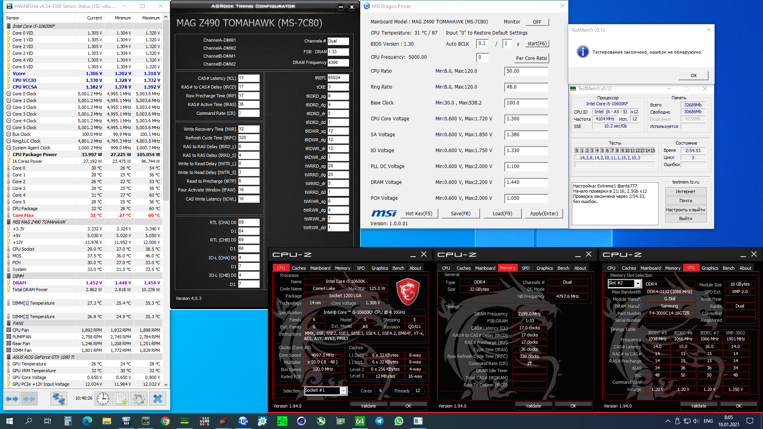This screenshot has height=429, width=763.
Task: Open HWiNFO sensor settings gear icon
Action: tap(139, 398)
